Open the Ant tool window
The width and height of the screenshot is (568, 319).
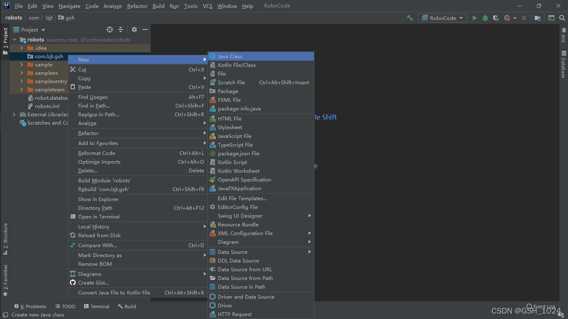(x=563, y=34)
